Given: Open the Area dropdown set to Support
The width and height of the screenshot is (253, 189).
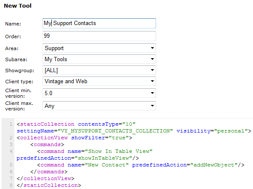Looking at the screenshot, I should (99, 48).
